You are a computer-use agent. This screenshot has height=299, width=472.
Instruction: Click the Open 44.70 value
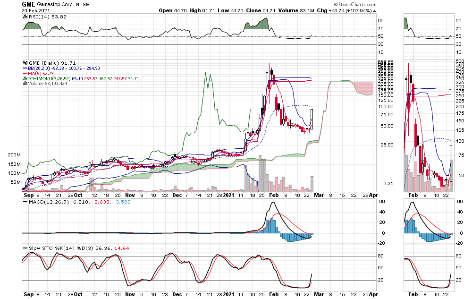[173, 10]
